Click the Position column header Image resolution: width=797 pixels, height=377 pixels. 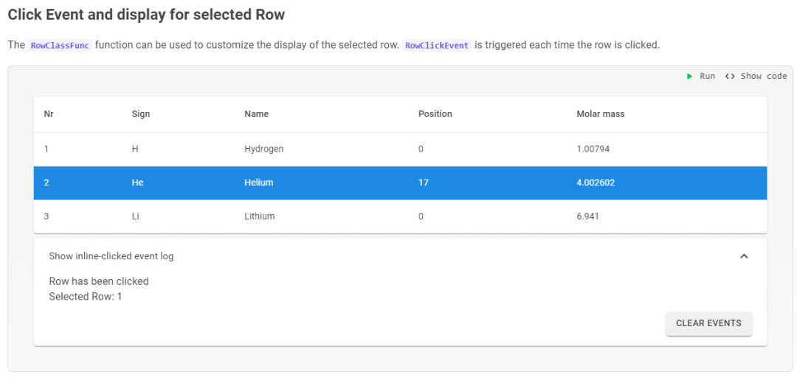click(435, 114)
